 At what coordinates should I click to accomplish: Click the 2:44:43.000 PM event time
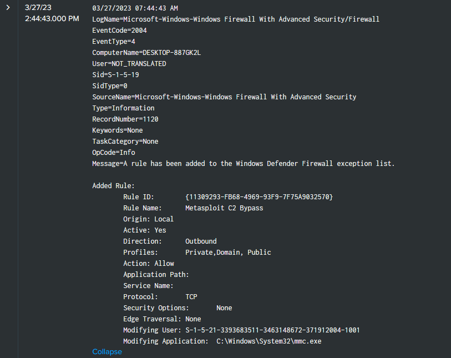tap(52, 19)
